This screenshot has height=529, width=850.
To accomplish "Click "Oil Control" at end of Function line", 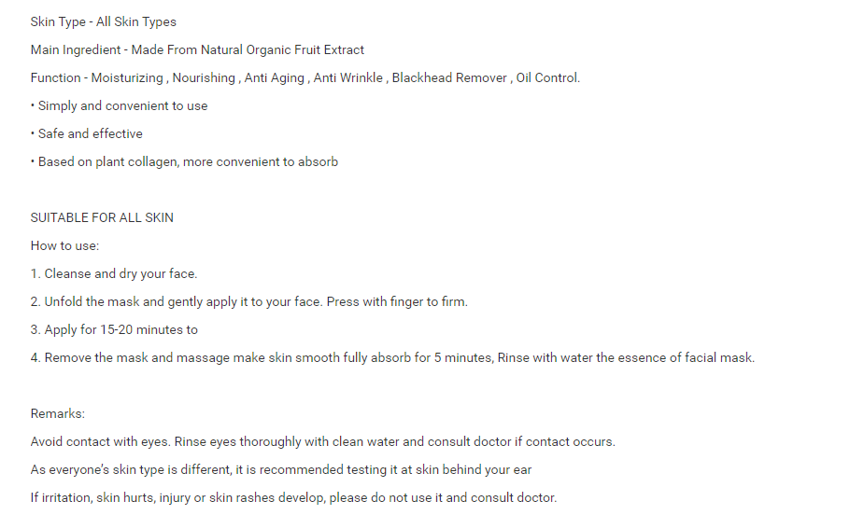I will [547, 77].
